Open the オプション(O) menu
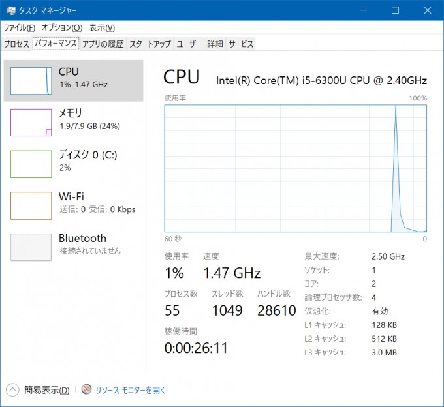The width and height of the screenshot is (444, 407). (62, 27)
